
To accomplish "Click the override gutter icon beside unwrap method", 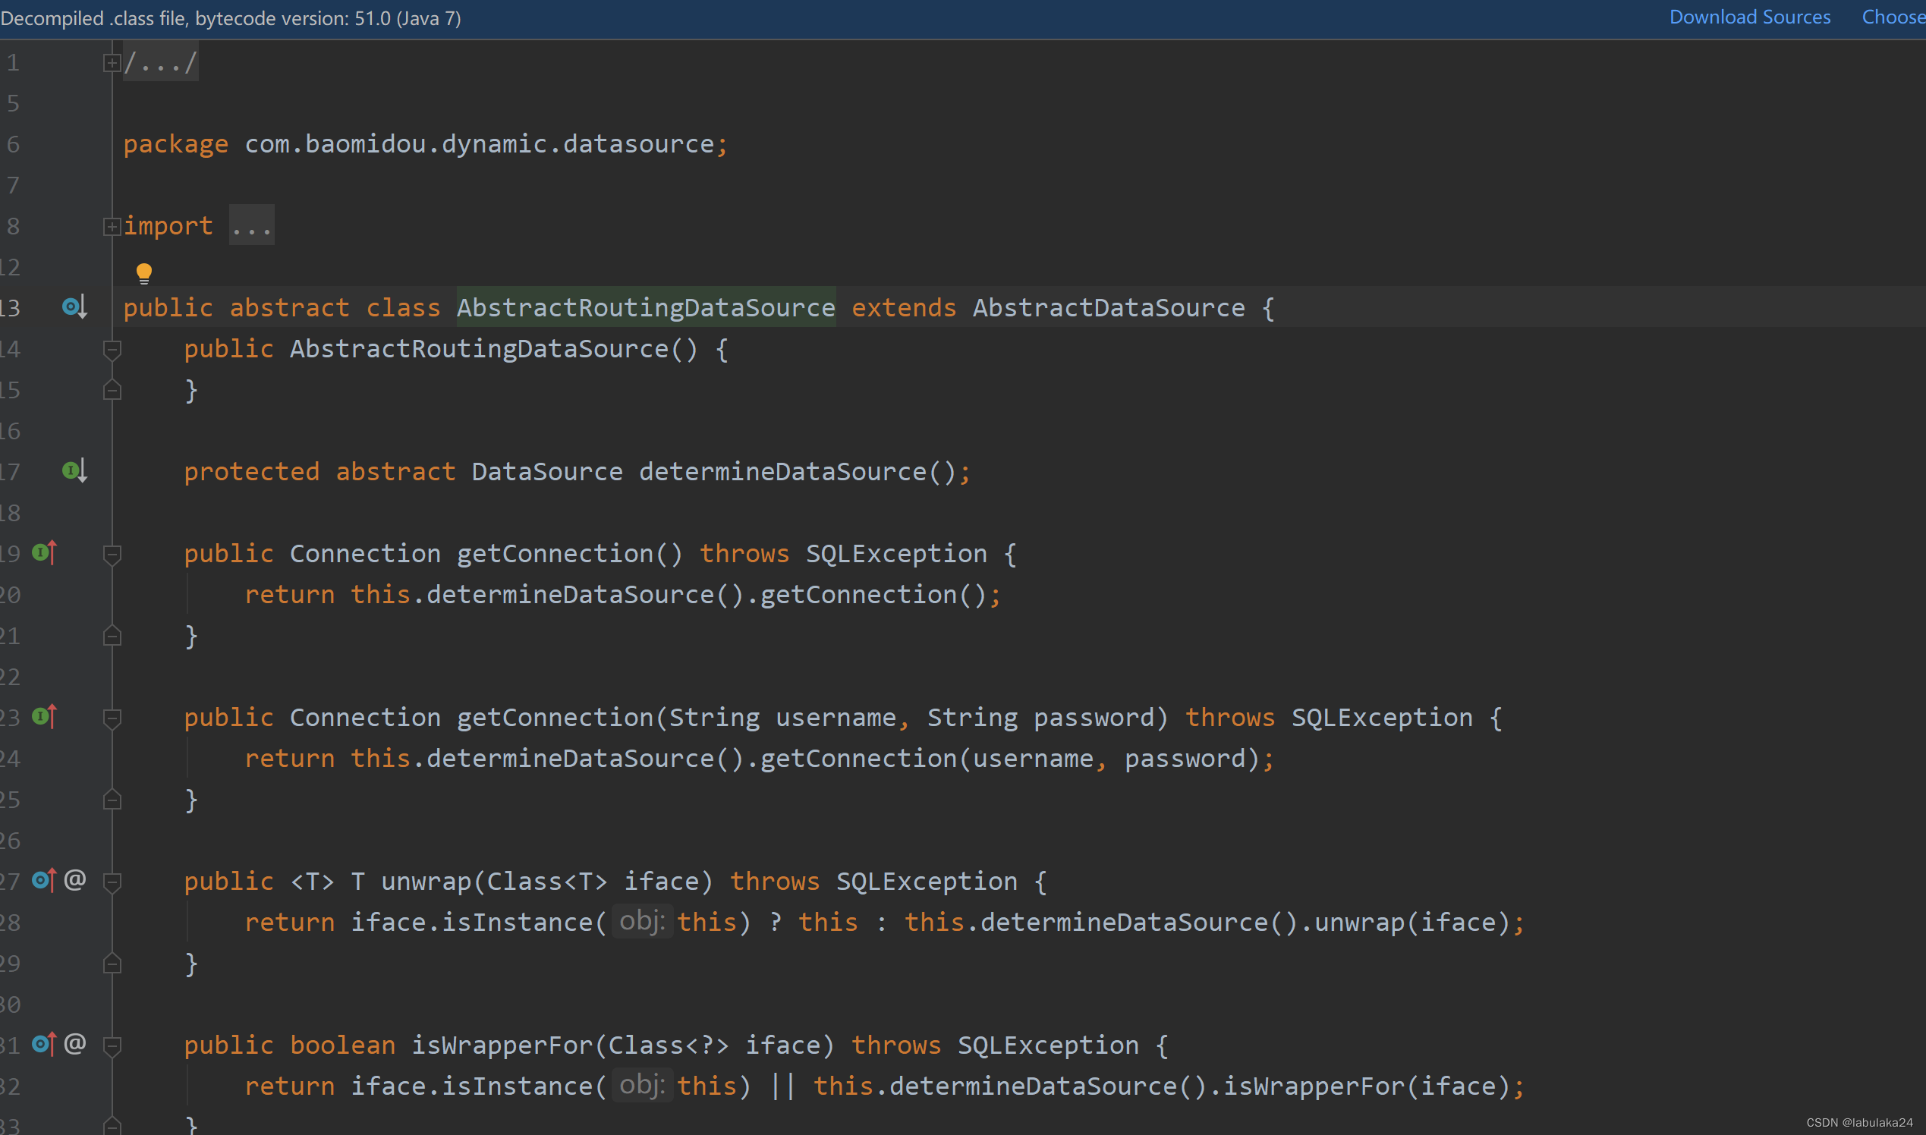I will tap(43, 880).
